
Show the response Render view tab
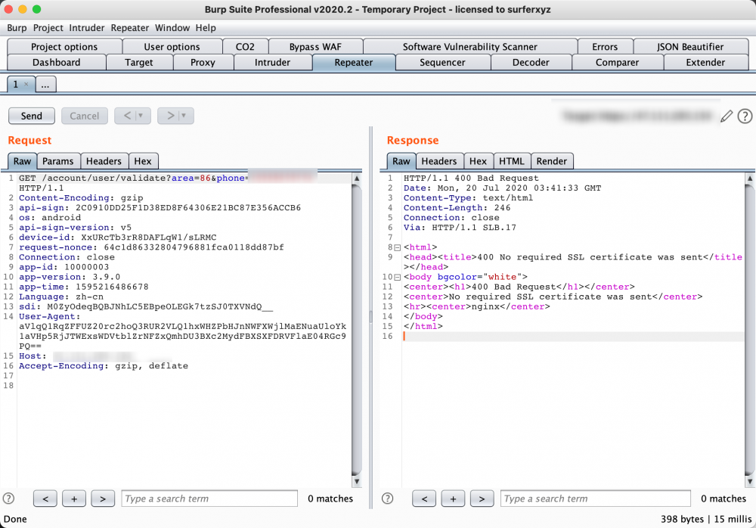pos(551,161)
